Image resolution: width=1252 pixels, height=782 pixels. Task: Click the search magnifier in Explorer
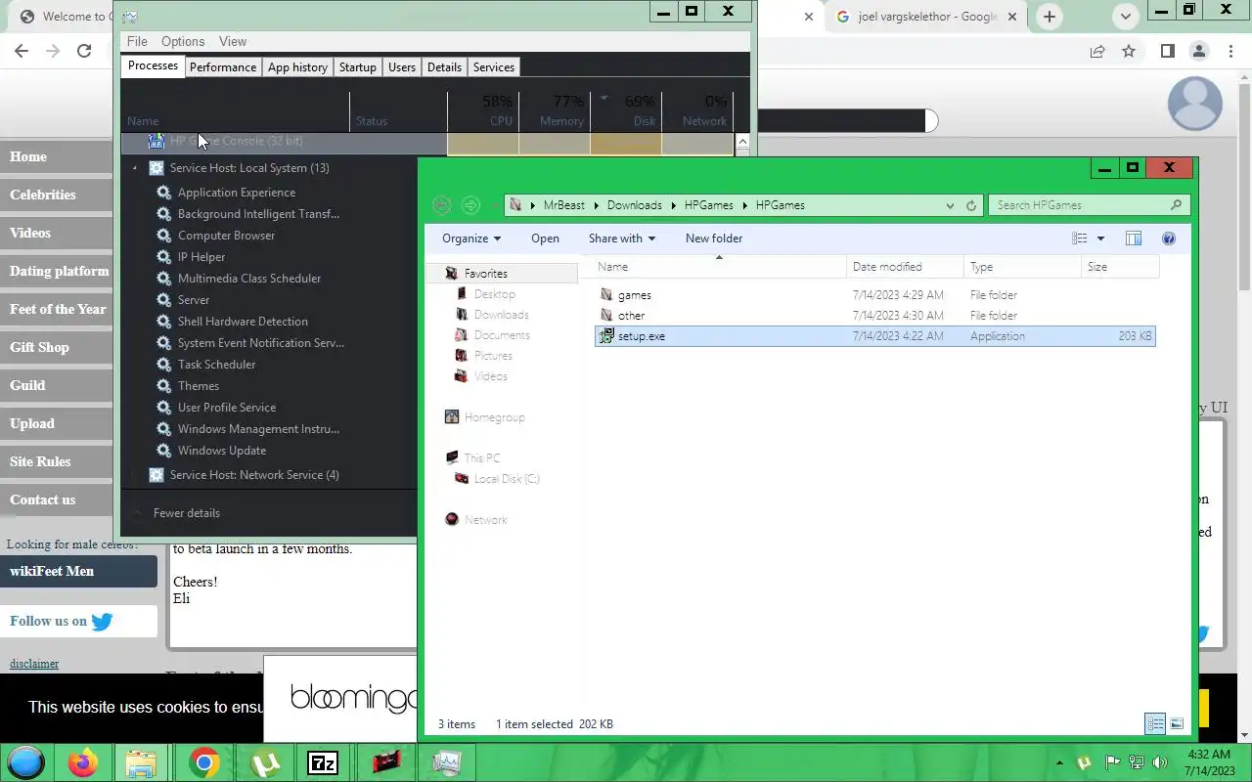pyautogui.click(x=1176, y=205)
